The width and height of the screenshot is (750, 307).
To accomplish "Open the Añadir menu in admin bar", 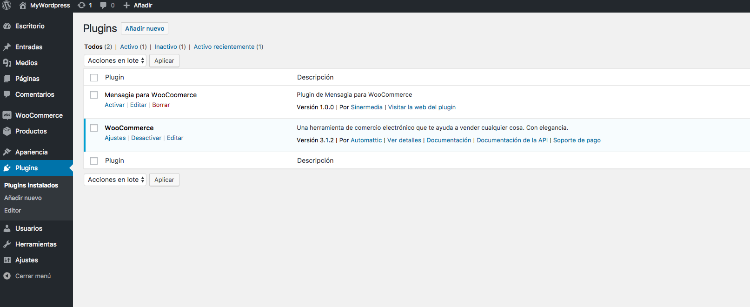I will point(138,6).
